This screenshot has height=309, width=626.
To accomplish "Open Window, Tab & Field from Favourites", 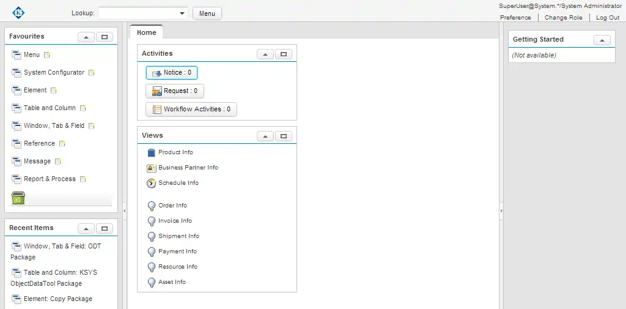I will coord(54,125).
